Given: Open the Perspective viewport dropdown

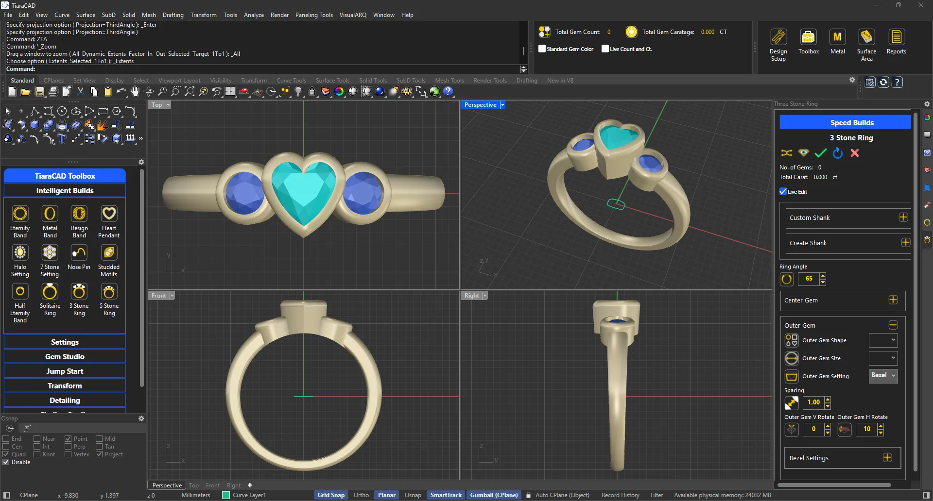Looking at the screenshot, I should pos(502,104).
